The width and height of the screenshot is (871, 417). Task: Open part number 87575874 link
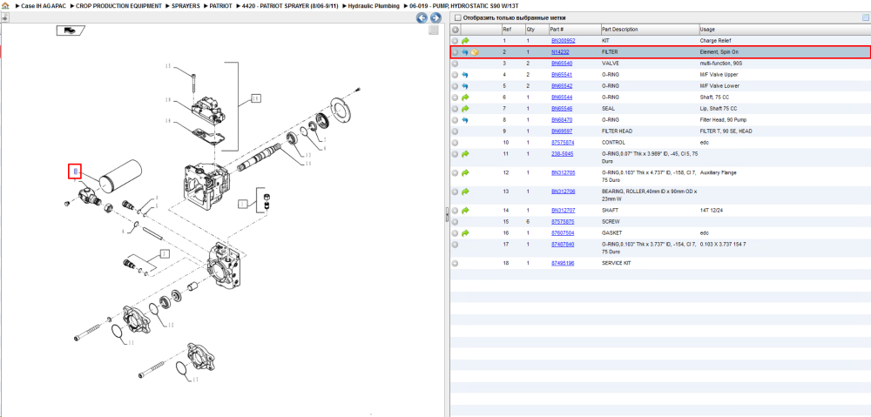point(562,143)
